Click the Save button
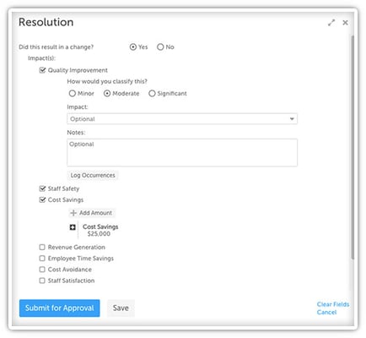The width and height of the screenshot is (366, 338). (x=121, y=308)
